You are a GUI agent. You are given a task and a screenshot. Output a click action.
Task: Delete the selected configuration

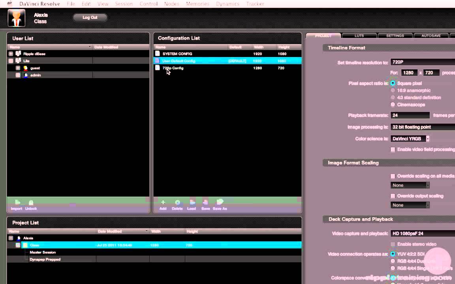(177, 202)
